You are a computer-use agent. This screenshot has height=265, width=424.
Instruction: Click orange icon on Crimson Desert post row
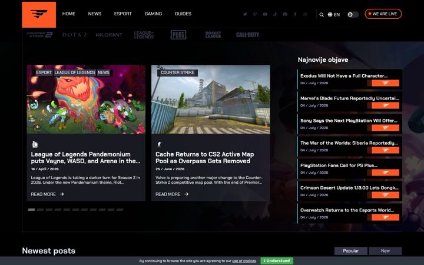click(385, 195)
